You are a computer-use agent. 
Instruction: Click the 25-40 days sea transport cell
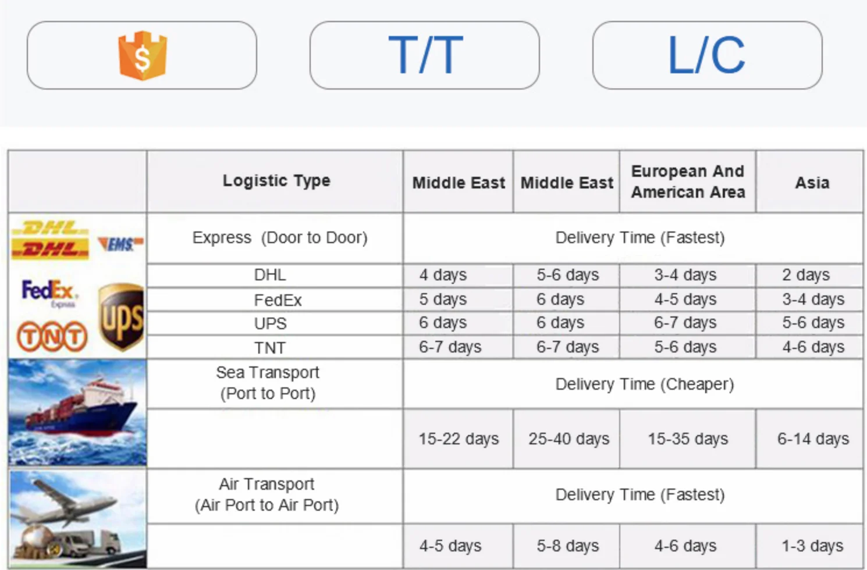click(x=568, y=439)
